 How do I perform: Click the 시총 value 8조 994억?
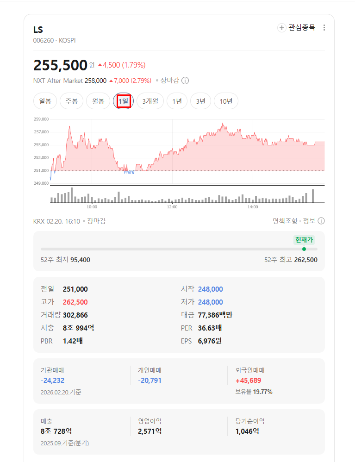coord(78,328)
